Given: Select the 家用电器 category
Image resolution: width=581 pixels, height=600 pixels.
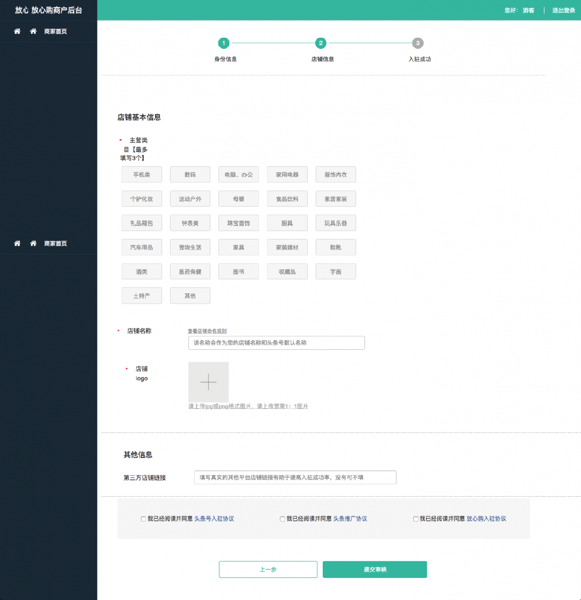Looking at the screenshot, I should [x=287, y=175].
